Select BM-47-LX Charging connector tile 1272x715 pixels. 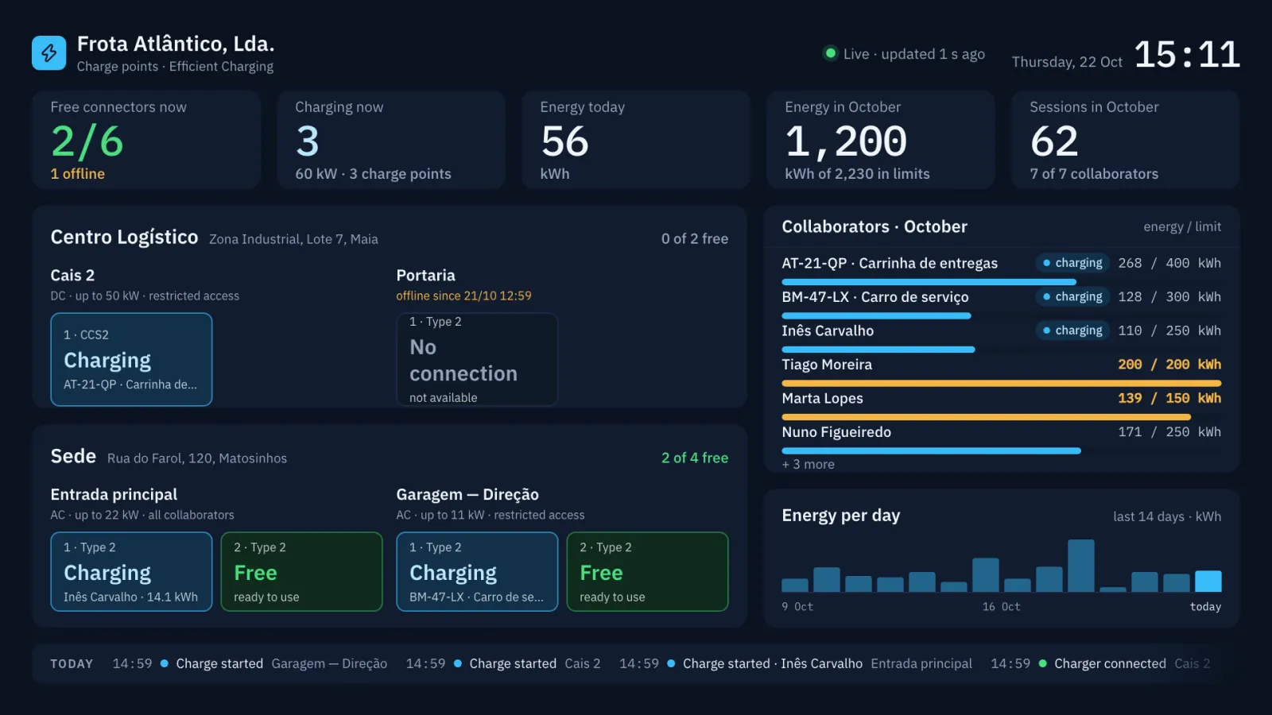[x=477, y=572]
